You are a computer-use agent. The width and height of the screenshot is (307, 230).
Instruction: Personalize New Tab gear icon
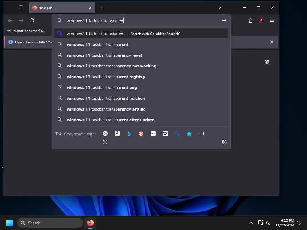267,62
